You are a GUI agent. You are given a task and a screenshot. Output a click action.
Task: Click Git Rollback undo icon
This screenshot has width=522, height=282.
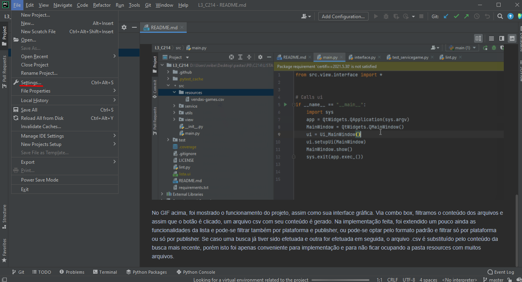[x=487, y=17]
